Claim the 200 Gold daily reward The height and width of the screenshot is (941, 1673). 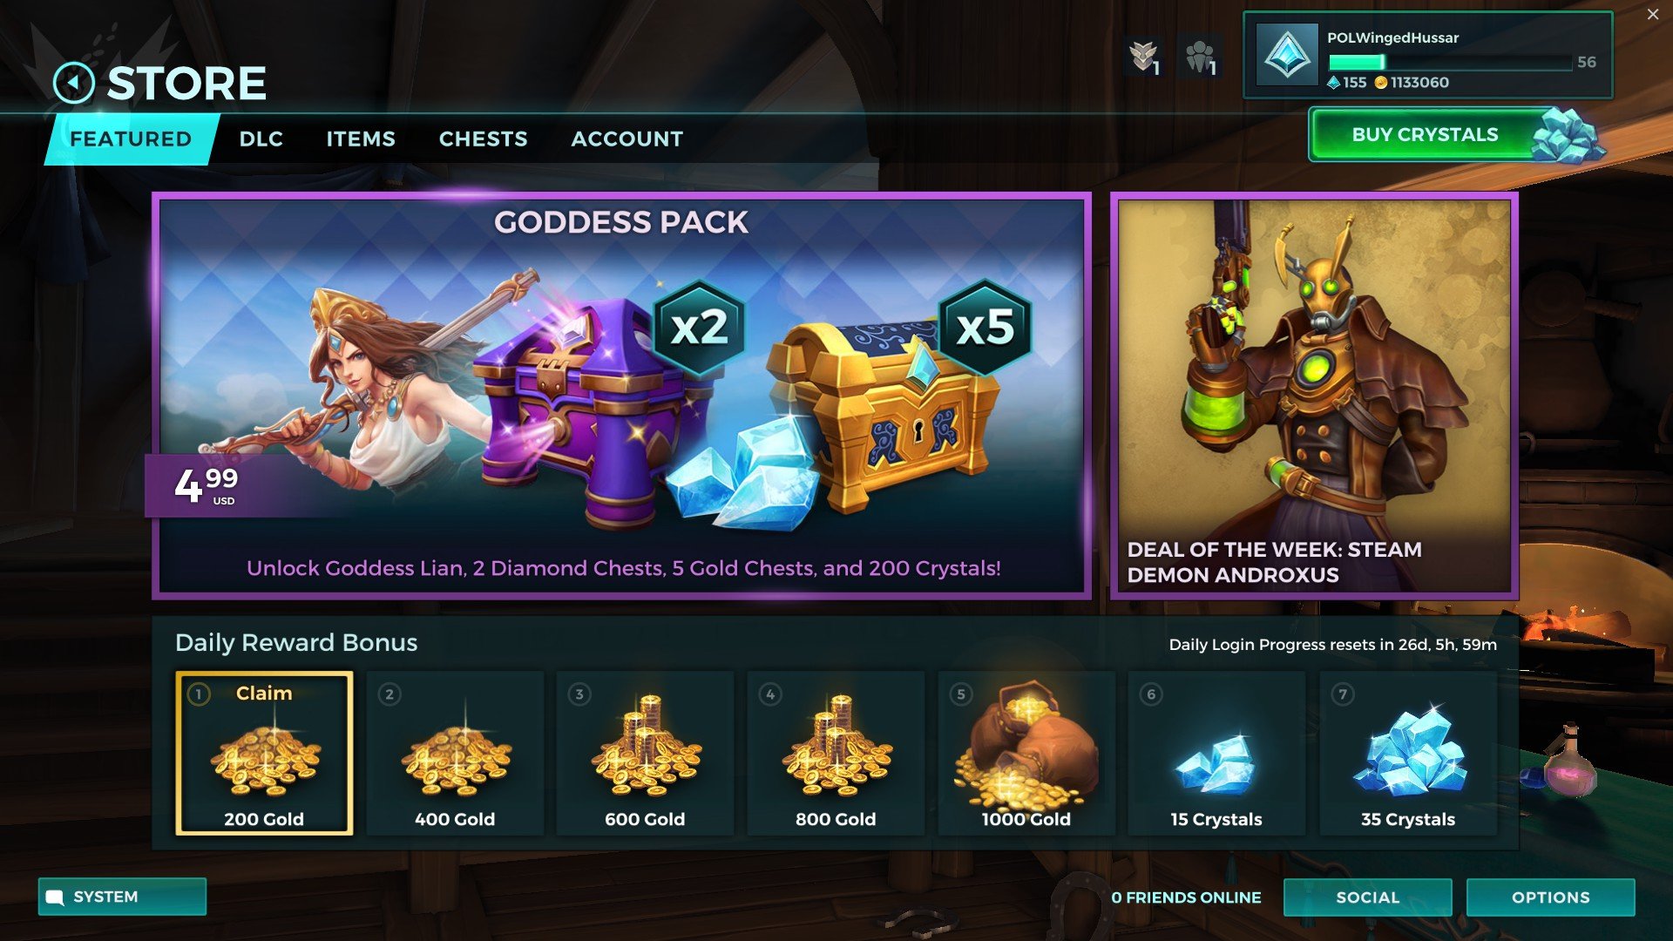coord(264,754)
